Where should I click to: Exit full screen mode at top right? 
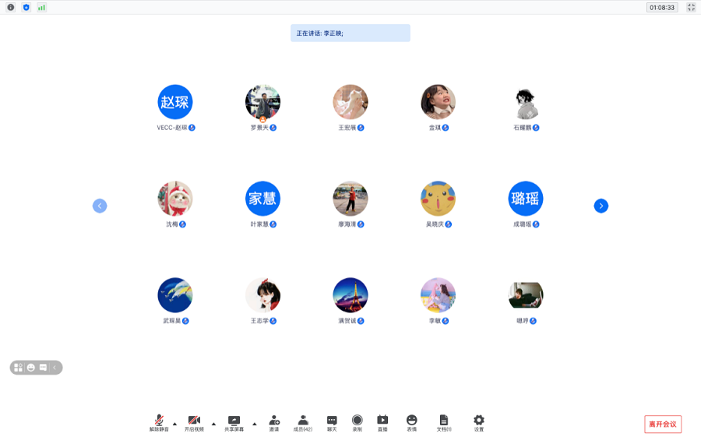tap(690, 7)
